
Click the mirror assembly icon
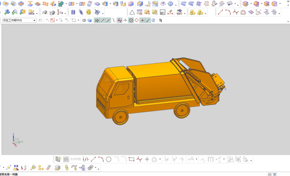[16, 168]
